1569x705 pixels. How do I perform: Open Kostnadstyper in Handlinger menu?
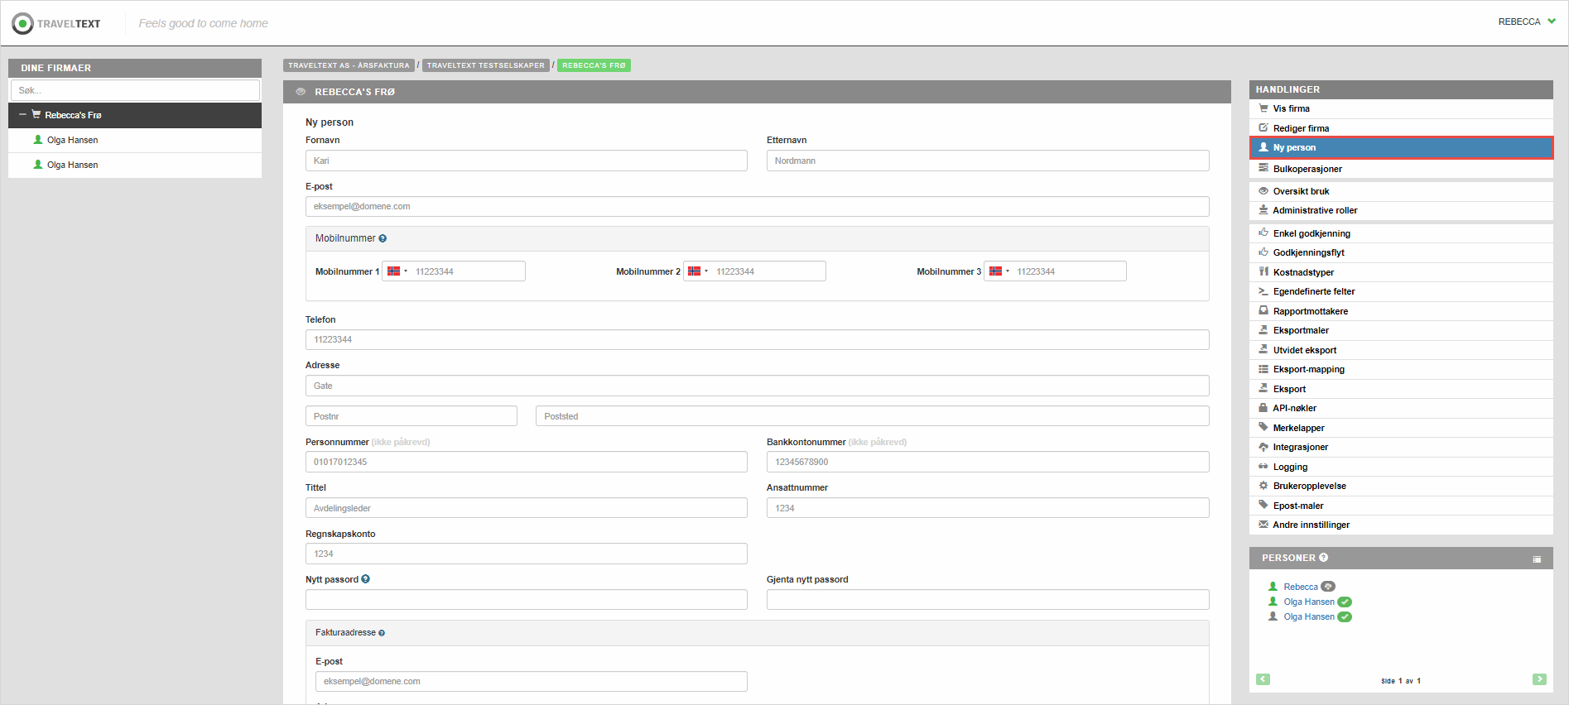(1303, 272)
